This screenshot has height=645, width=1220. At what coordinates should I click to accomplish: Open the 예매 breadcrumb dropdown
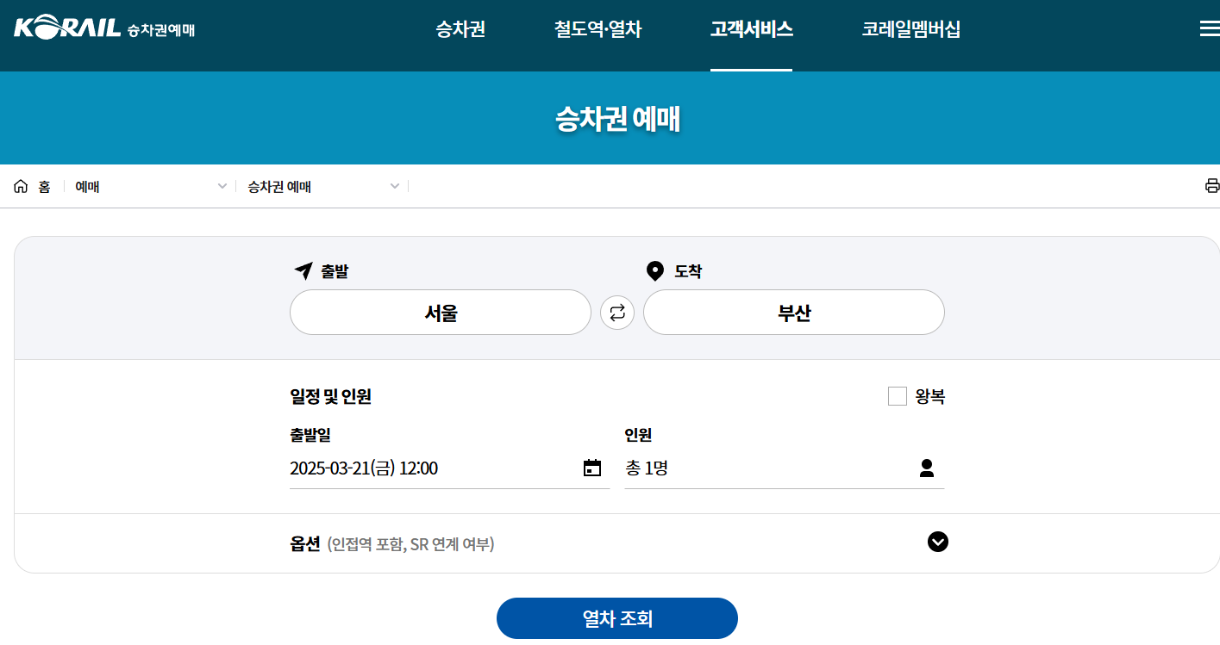click(150, 186)
